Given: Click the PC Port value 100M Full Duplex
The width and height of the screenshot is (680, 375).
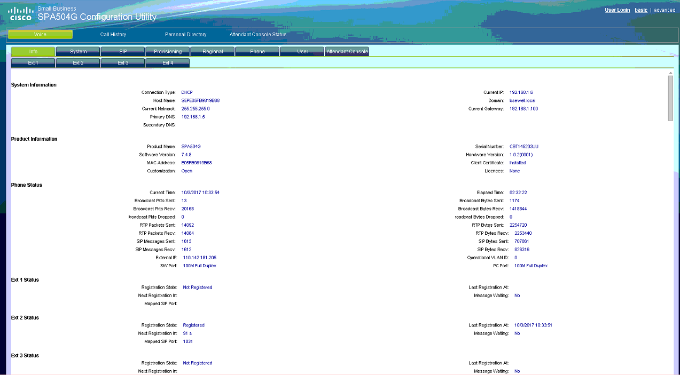Looking at the screenshot, I should coord(530,266).
